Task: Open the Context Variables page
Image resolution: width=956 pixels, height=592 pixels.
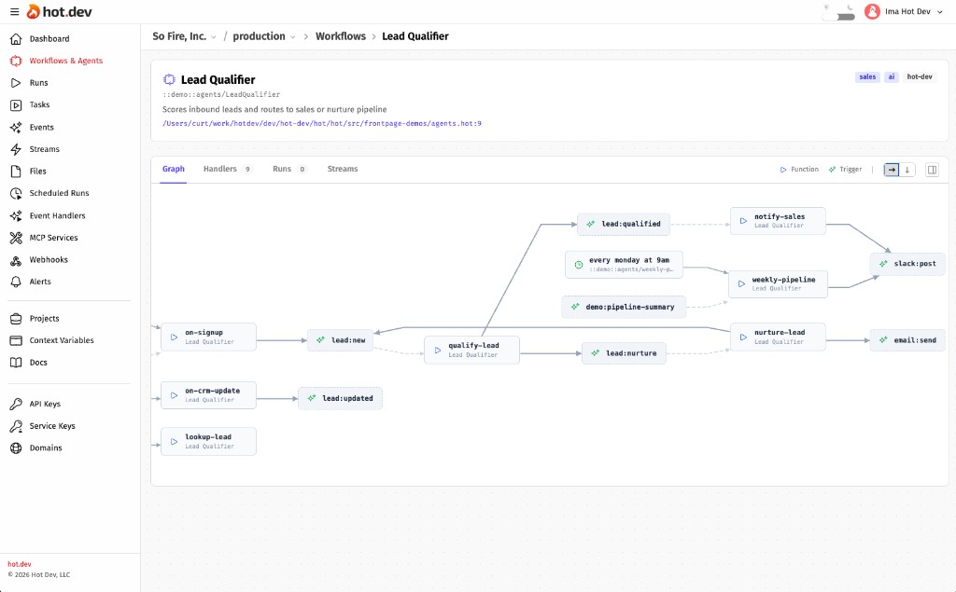Action: point(64,339)
